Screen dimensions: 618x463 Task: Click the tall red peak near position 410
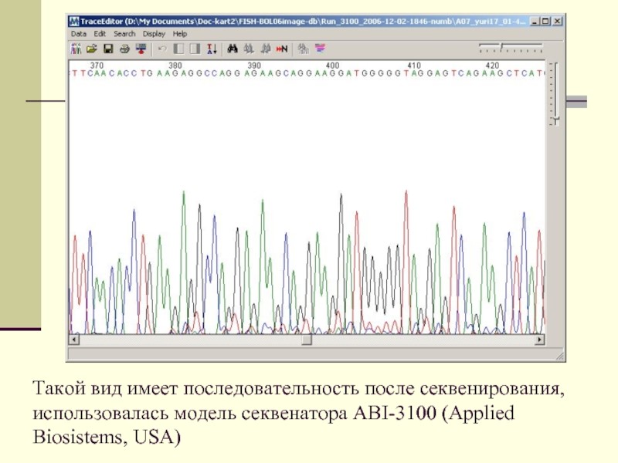[406, 193]
